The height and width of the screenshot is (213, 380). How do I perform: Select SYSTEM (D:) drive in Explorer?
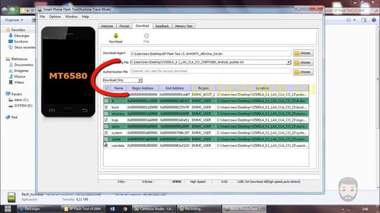tap(23, 105)
